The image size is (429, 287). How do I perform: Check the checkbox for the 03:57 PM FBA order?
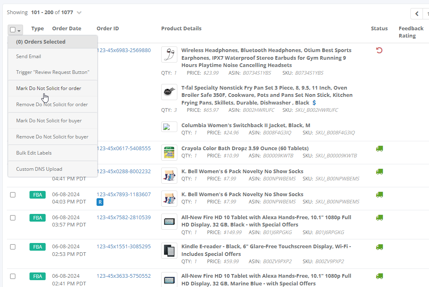coord(13,218)
